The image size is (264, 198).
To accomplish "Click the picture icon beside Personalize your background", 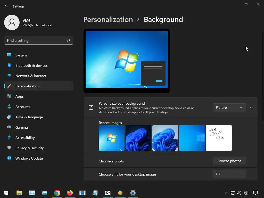I will (91, 108).
